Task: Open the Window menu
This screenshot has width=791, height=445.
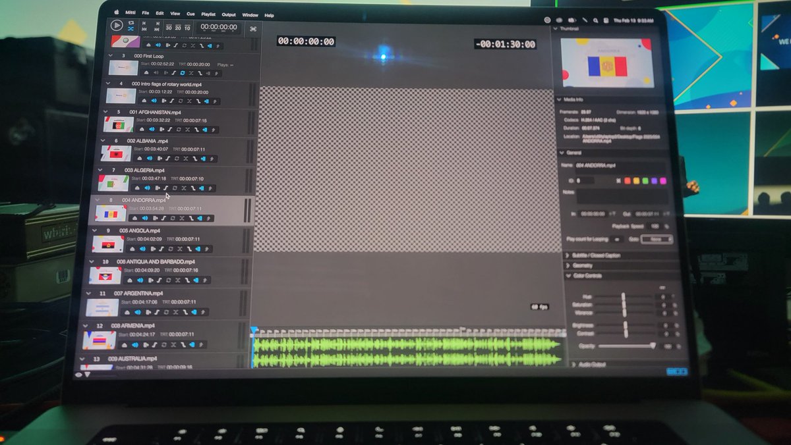Action: coord(250,14)
